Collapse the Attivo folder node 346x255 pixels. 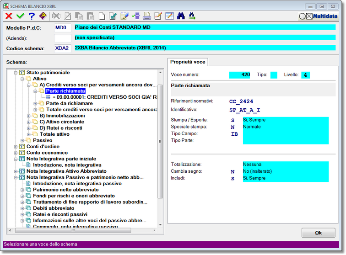[x=22, y=79]
